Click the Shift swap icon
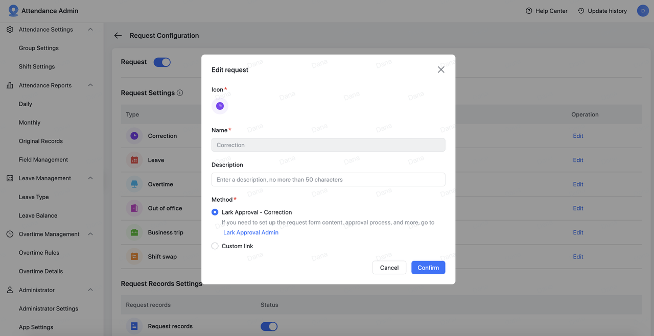 134,256
